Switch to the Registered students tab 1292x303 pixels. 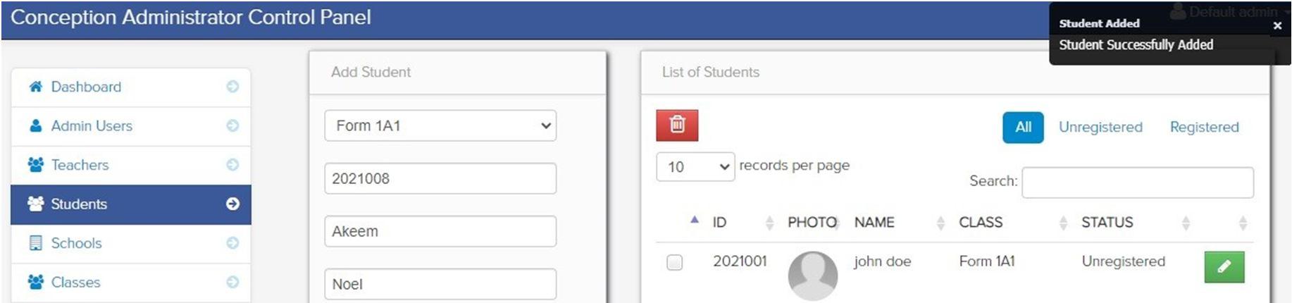1204,128
